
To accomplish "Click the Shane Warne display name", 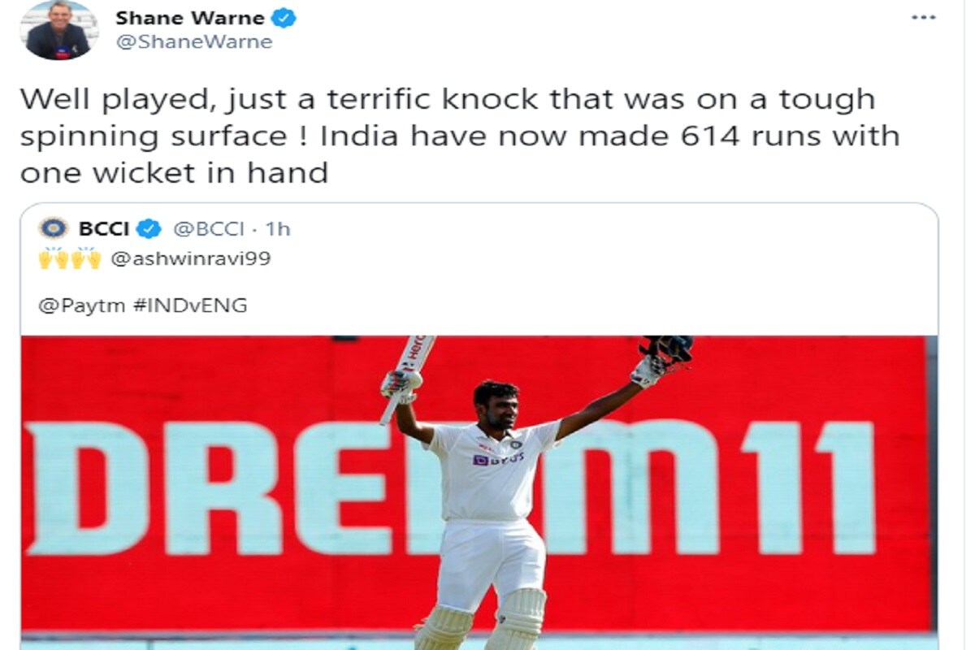I will click(x=190, y=18).
